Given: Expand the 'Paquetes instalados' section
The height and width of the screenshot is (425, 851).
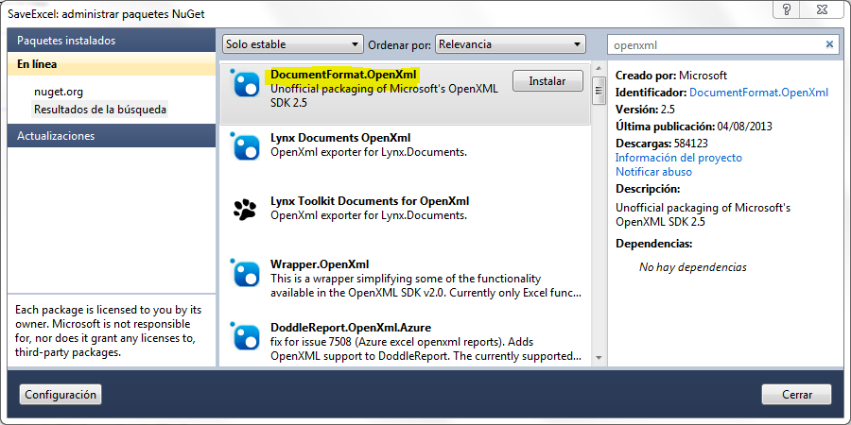Looking at the screenshot, I should coord(112,41).
